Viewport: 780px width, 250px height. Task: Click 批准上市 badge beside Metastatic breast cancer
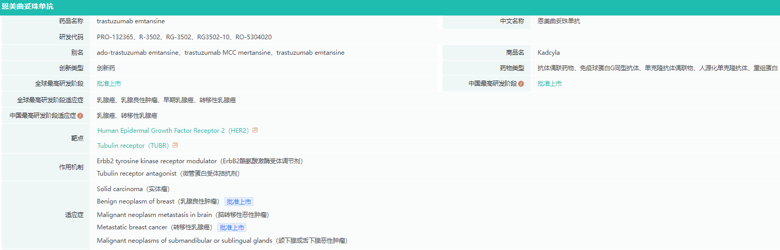232,228
